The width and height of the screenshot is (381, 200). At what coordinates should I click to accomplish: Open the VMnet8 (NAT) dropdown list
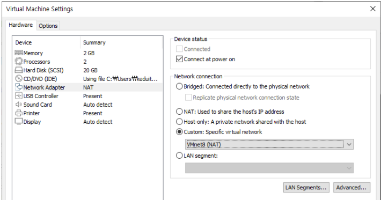[269, 144]
